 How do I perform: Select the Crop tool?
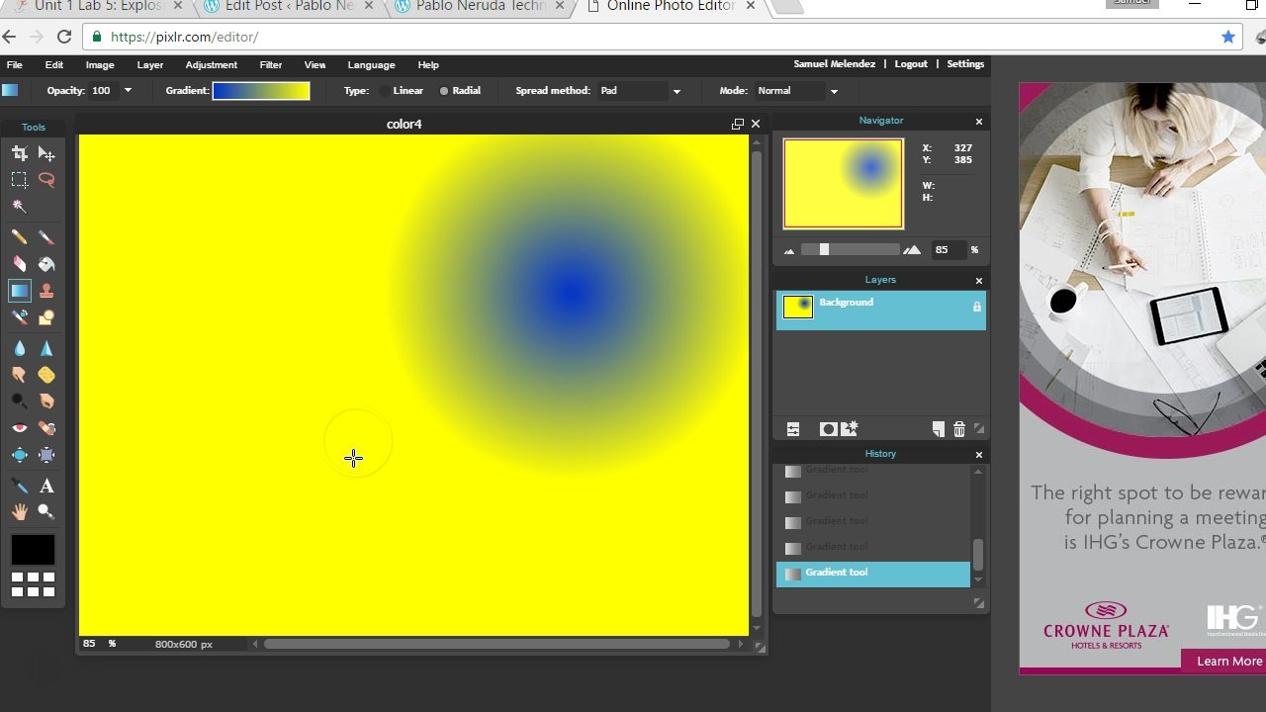point(20,153)
